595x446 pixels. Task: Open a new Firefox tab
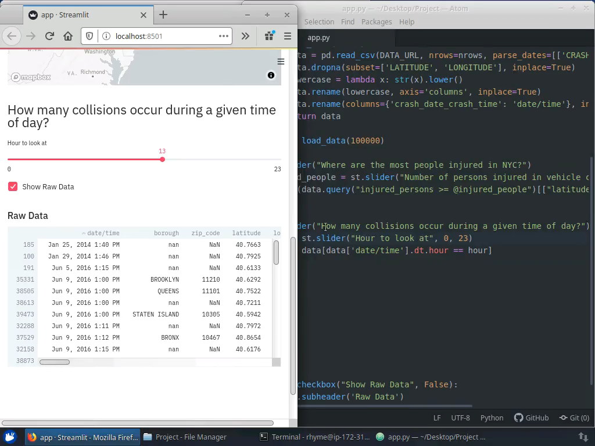[x=163, y=15]
